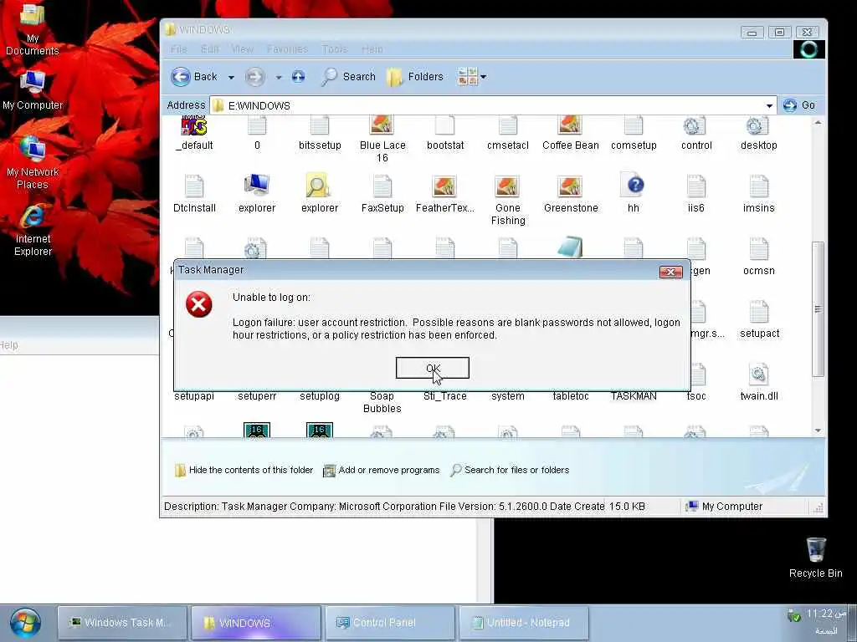857x642 pixels.
Task: Select the bootstat file
Action: tap(445, 133)
